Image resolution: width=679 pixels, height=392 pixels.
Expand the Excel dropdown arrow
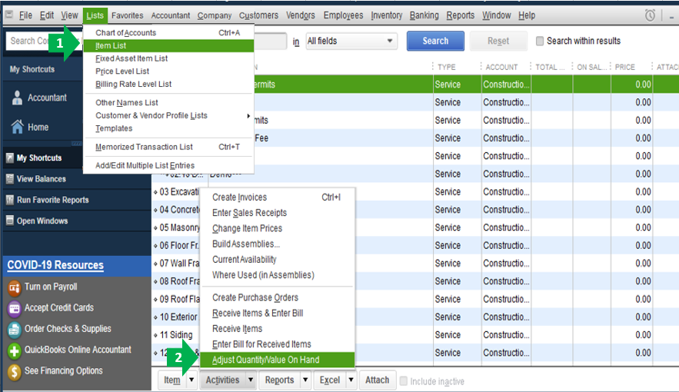coord(351,380)
